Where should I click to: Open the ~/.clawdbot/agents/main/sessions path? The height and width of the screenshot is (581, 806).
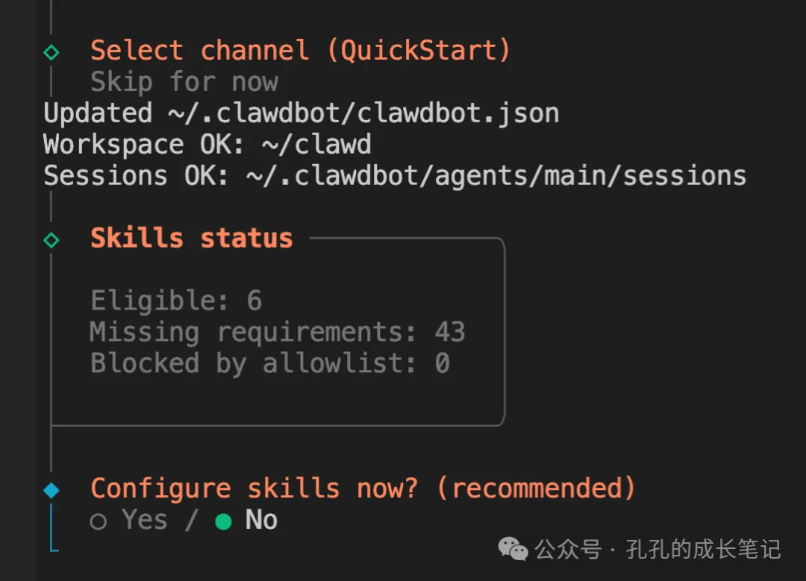[496, 176]
